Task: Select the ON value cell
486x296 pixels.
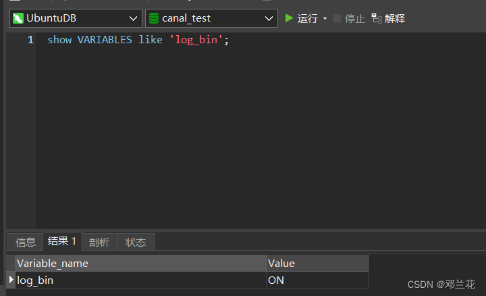Action: [317, 280]
